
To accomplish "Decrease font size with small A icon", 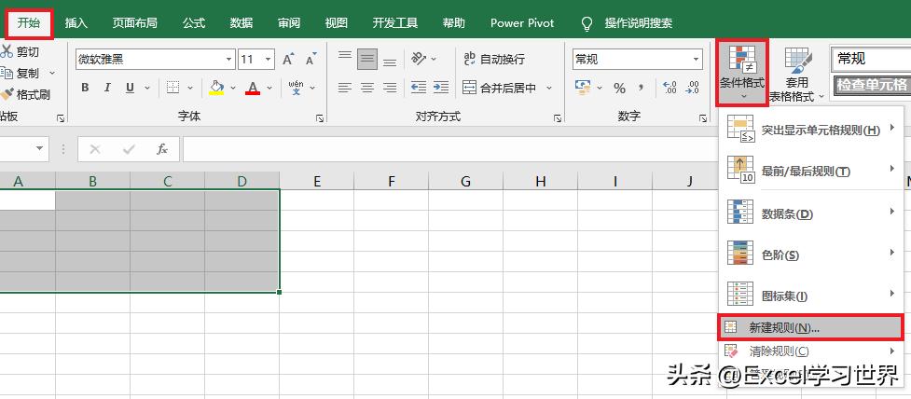I will 311,60.
